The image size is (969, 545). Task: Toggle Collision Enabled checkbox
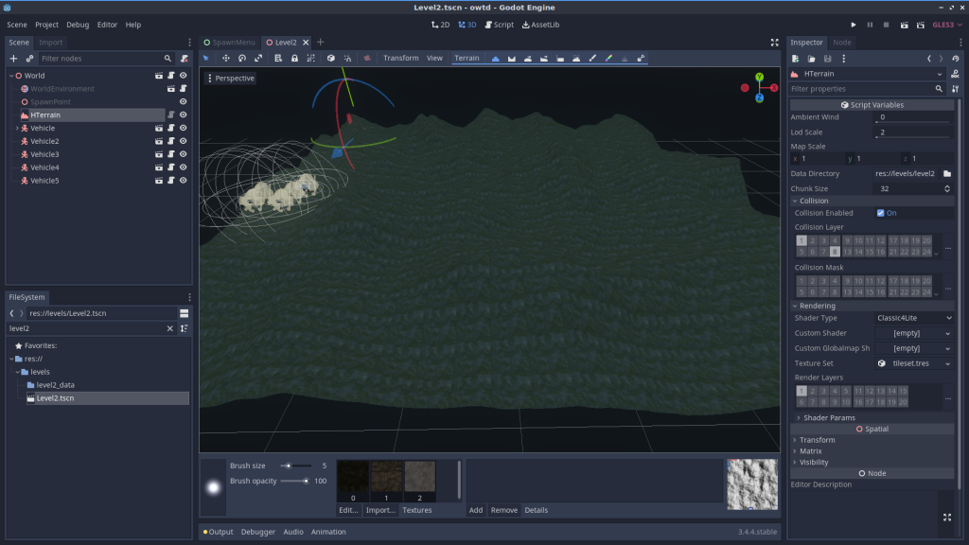(x=881, y=213)
